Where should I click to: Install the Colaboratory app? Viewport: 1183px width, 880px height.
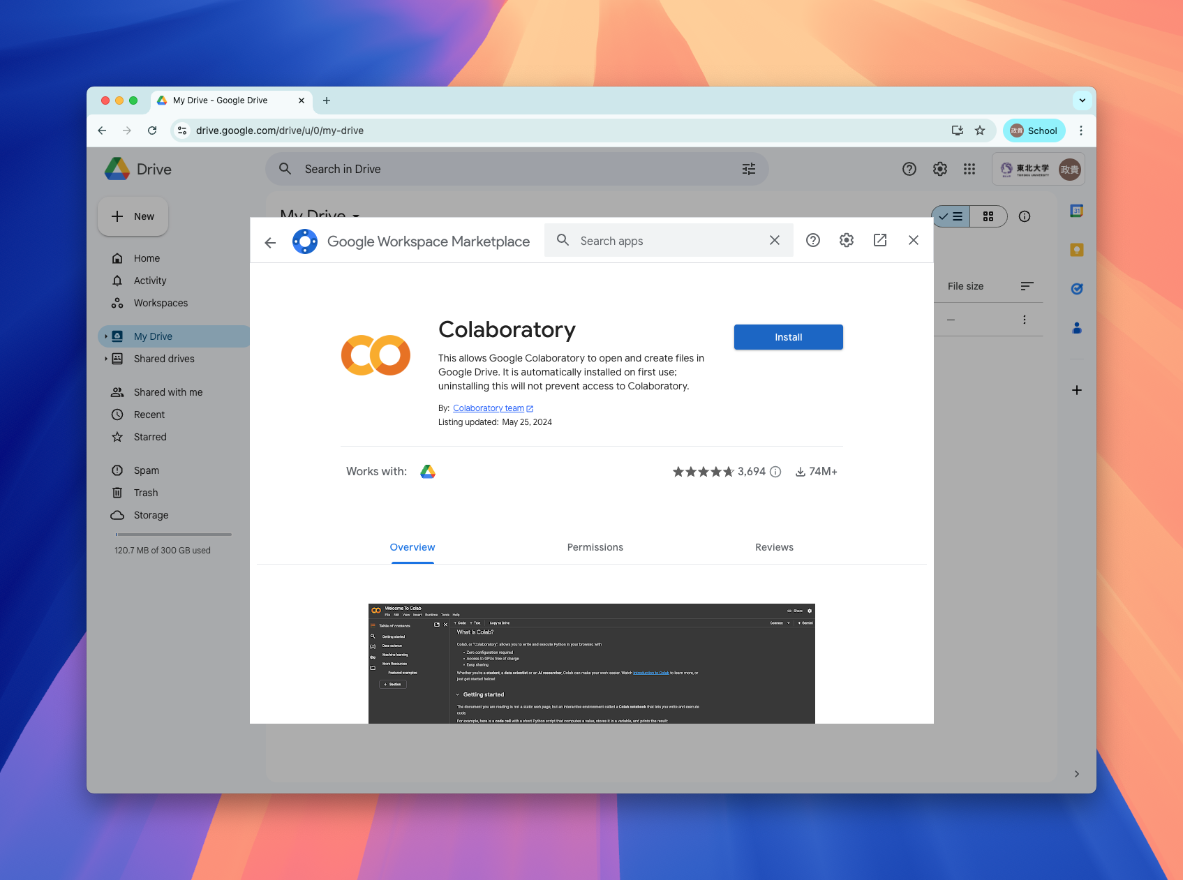coord(788,337)
